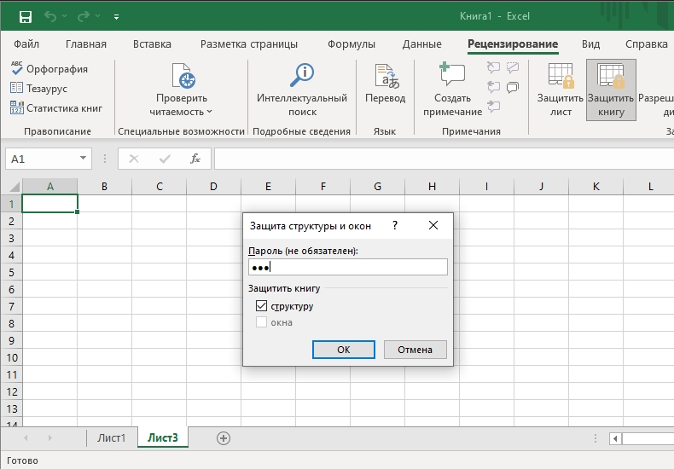
Task: Switch to the Лист1 sheet tab
Action: click(x=111, y=438)
